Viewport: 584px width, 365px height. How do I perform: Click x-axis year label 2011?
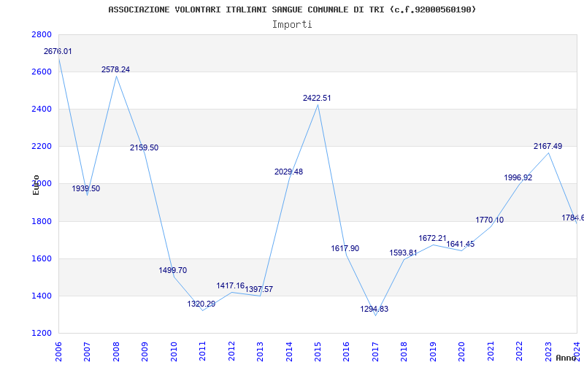point(202,352)
